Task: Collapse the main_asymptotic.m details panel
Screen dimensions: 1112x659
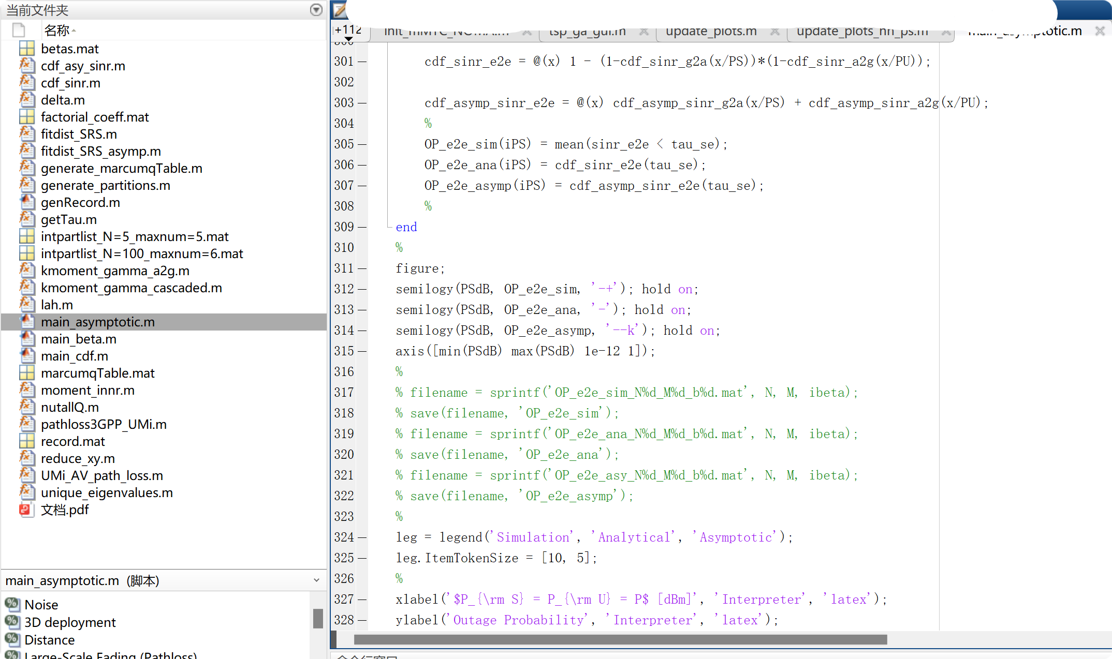Action: [x=316, y=580]
